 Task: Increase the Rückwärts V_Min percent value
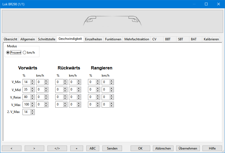[x=65, y=81]
